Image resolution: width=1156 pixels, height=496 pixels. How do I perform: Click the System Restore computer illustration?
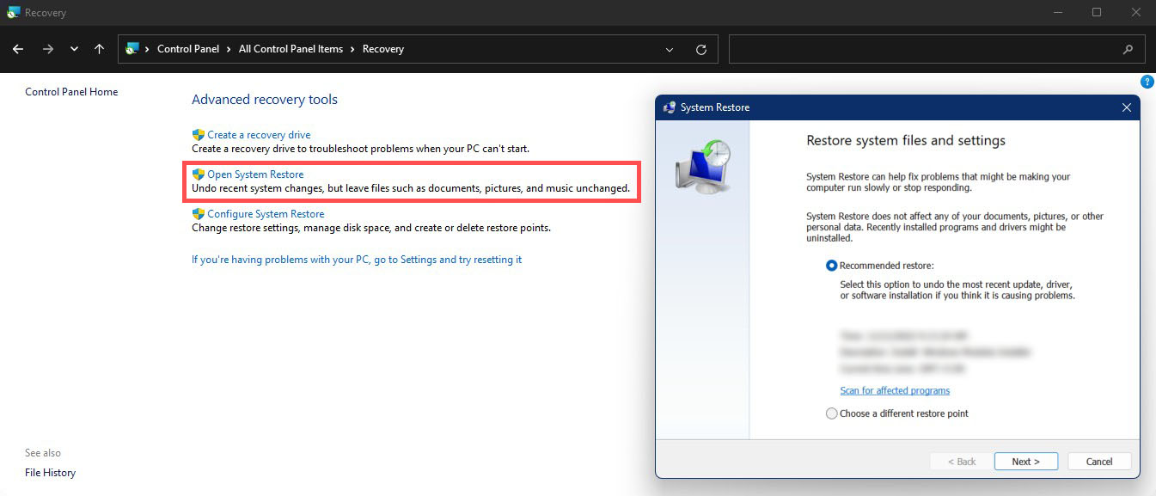[702, 167]
